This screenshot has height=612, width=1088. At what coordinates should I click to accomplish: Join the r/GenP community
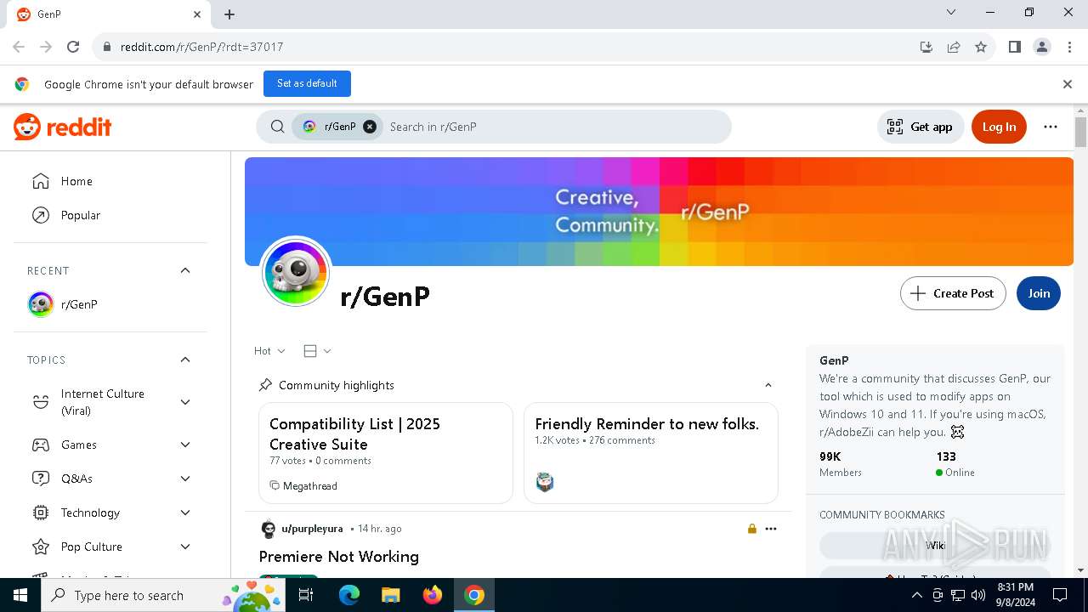click(x=1039, y=293)
